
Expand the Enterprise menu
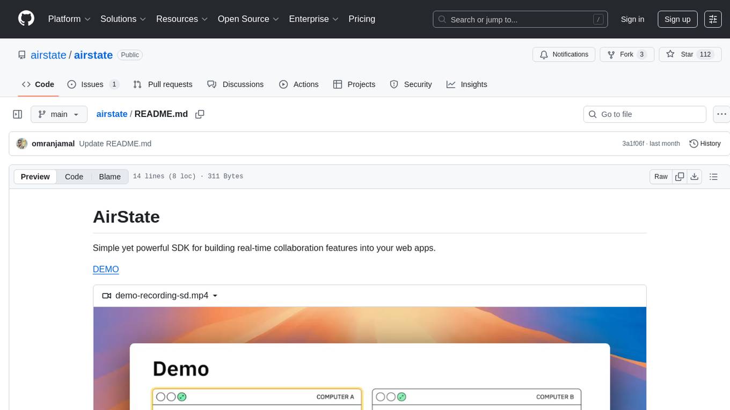pos(314,19)
